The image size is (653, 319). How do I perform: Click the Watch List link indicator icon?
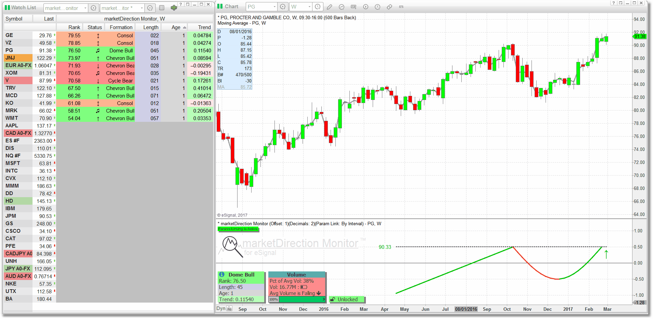[7, 8]
